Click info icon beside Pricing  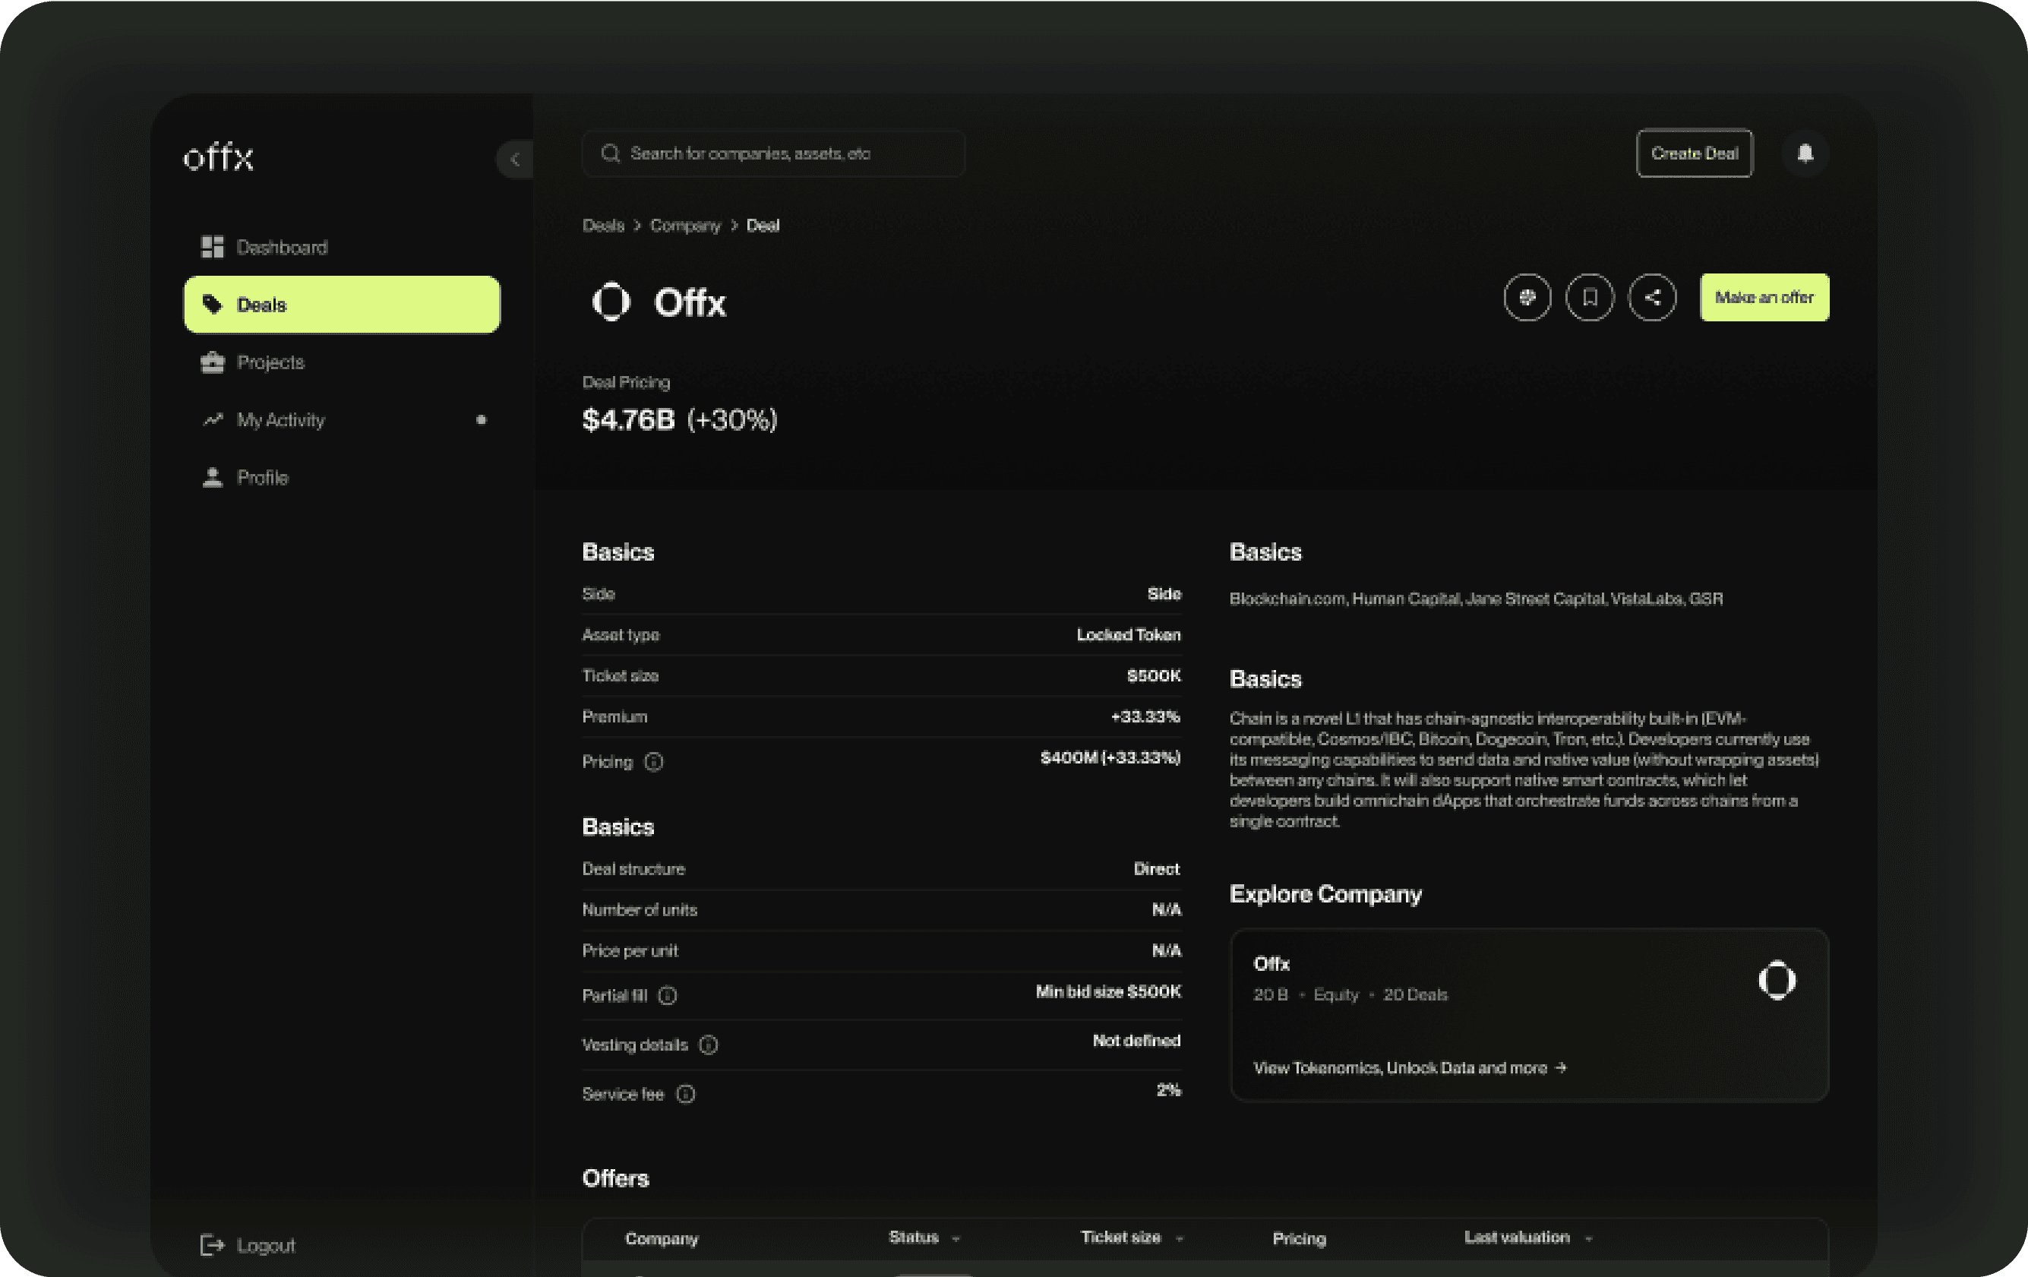[x=653, y=762]
